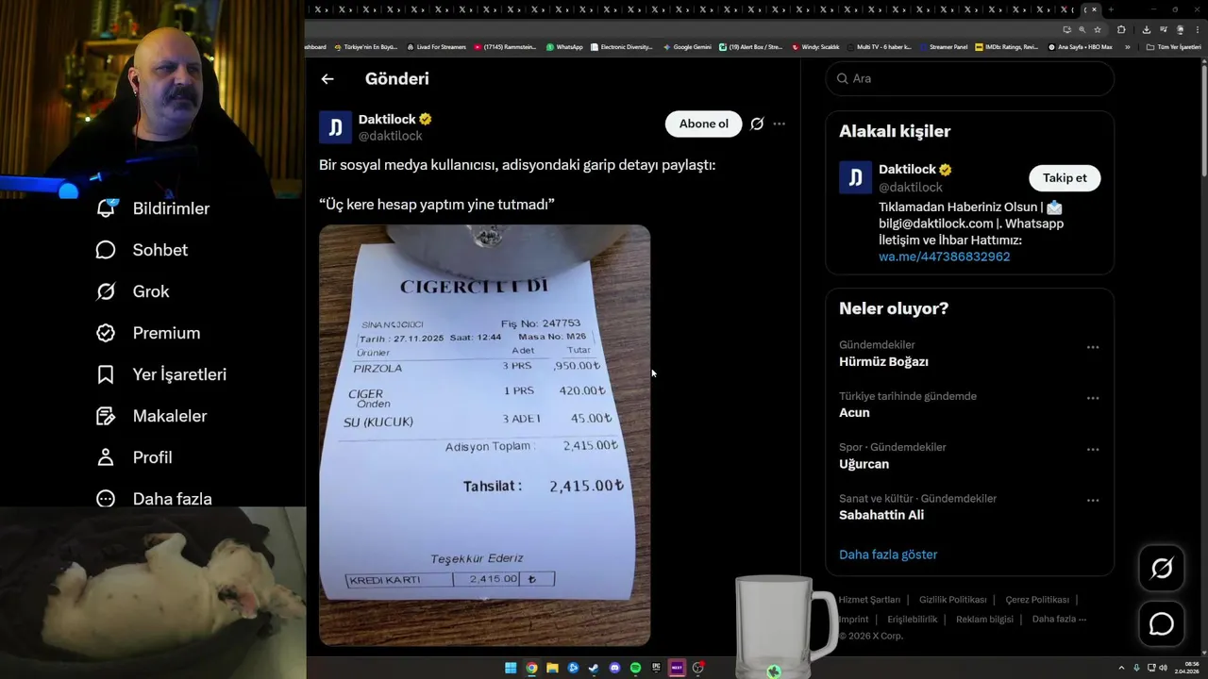Open the Çerez Politikası footer link
This screenshot has width=1208, height=679.
click(x=1037, y=600)
